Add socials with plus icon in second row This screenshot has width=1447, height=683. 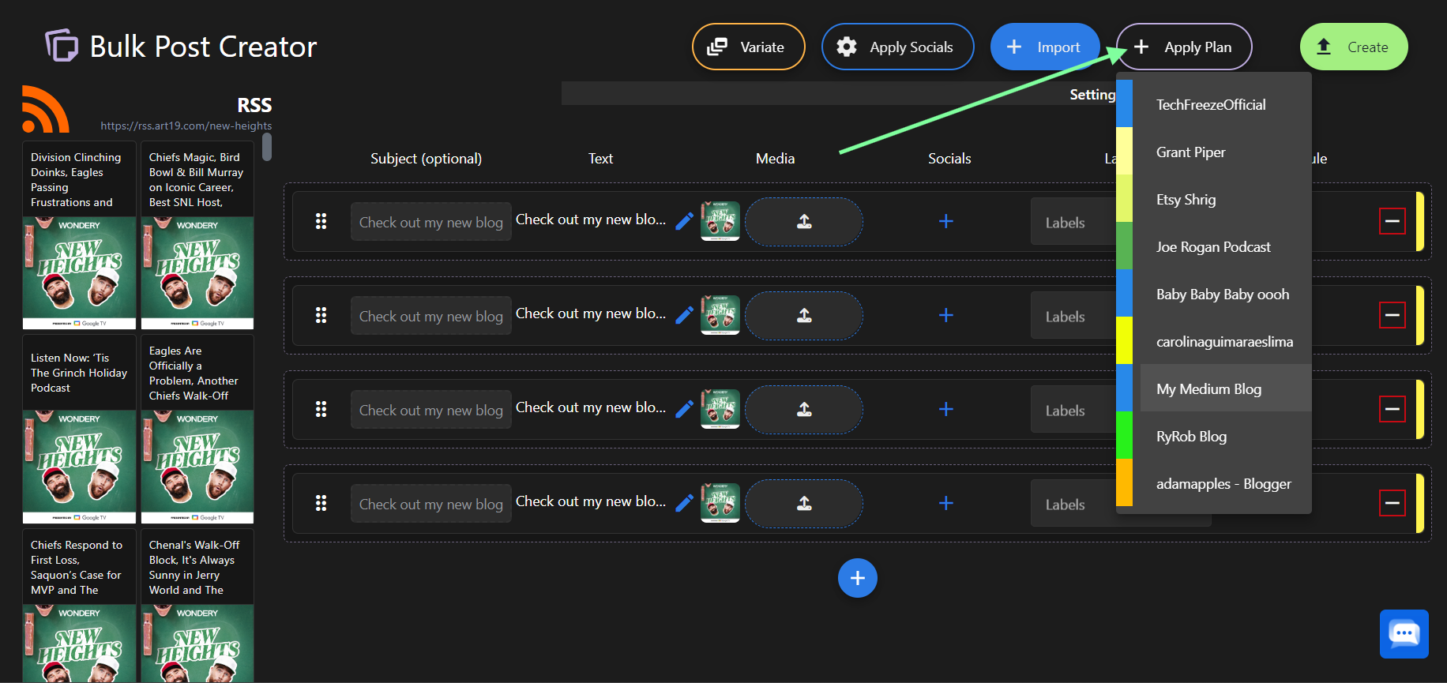point(945,315)
